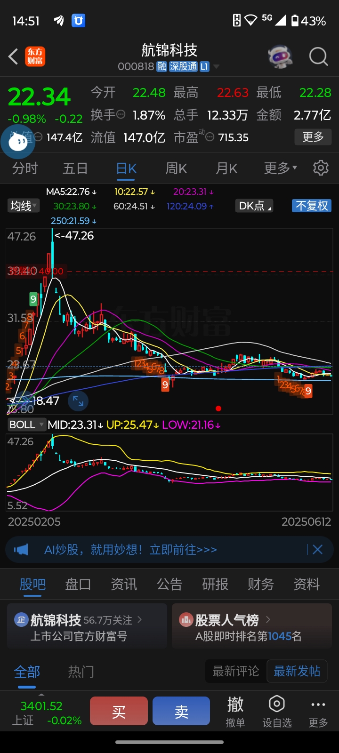Tap the info icon beside 换手
The width and height of the screenshot is (339, 753).
[121, 114]
